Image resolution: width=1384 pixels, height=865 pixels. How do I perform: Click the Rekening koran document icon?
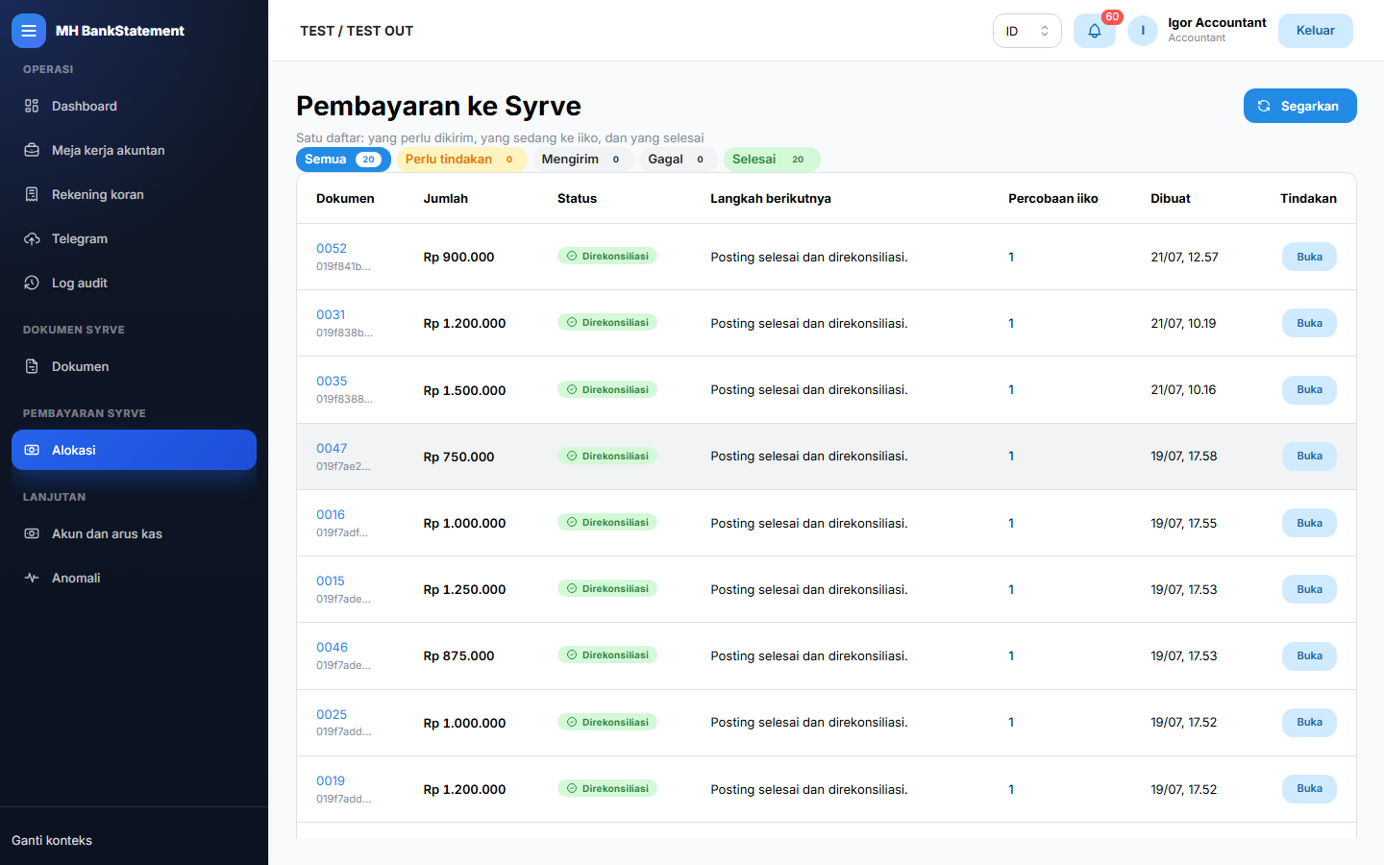32,194
